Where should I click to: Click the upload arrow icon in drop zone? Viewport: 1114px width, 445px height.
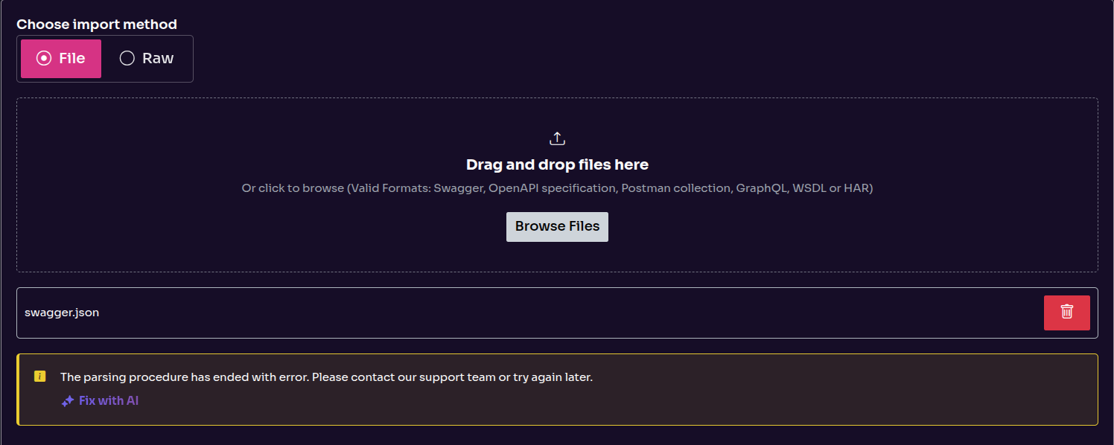click(x=557, y=138)
